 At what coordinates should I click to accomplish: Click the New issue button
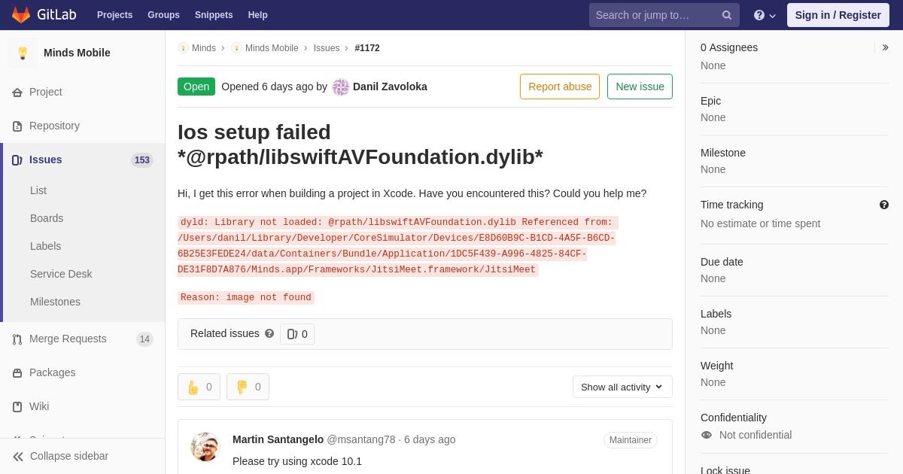coord(640,87)
